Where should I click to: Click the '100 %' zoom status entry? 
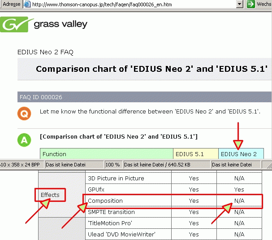tap(113, 165)
